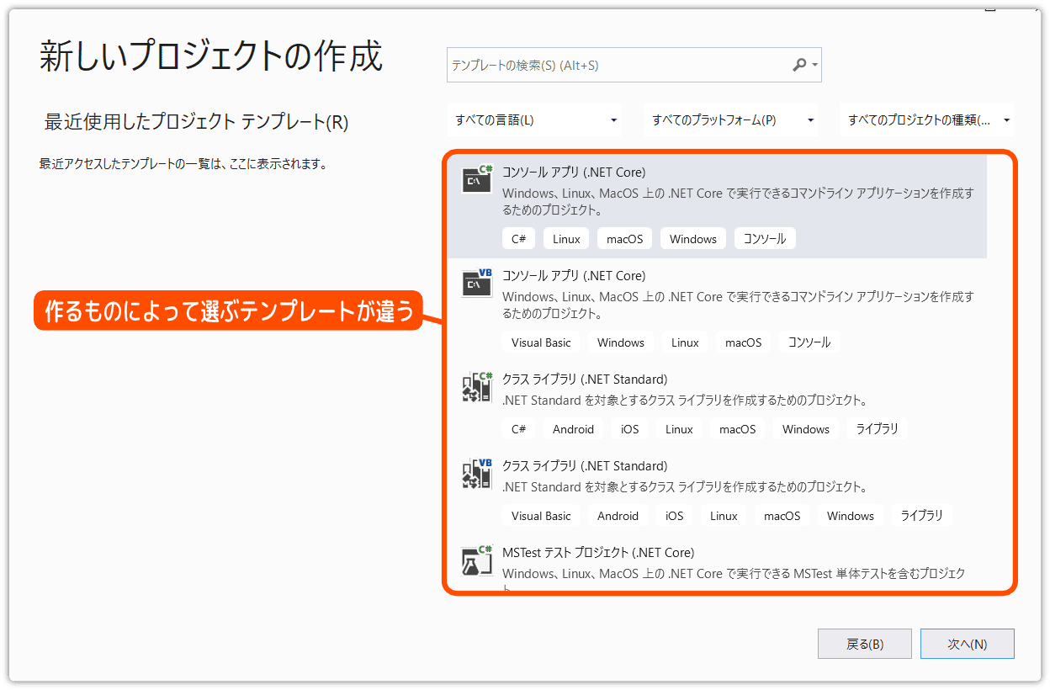Select MSTest テスト プロジェクト (.NET Core) title
This screenshot has height=690, width=1050.
(x=598, y=553)
